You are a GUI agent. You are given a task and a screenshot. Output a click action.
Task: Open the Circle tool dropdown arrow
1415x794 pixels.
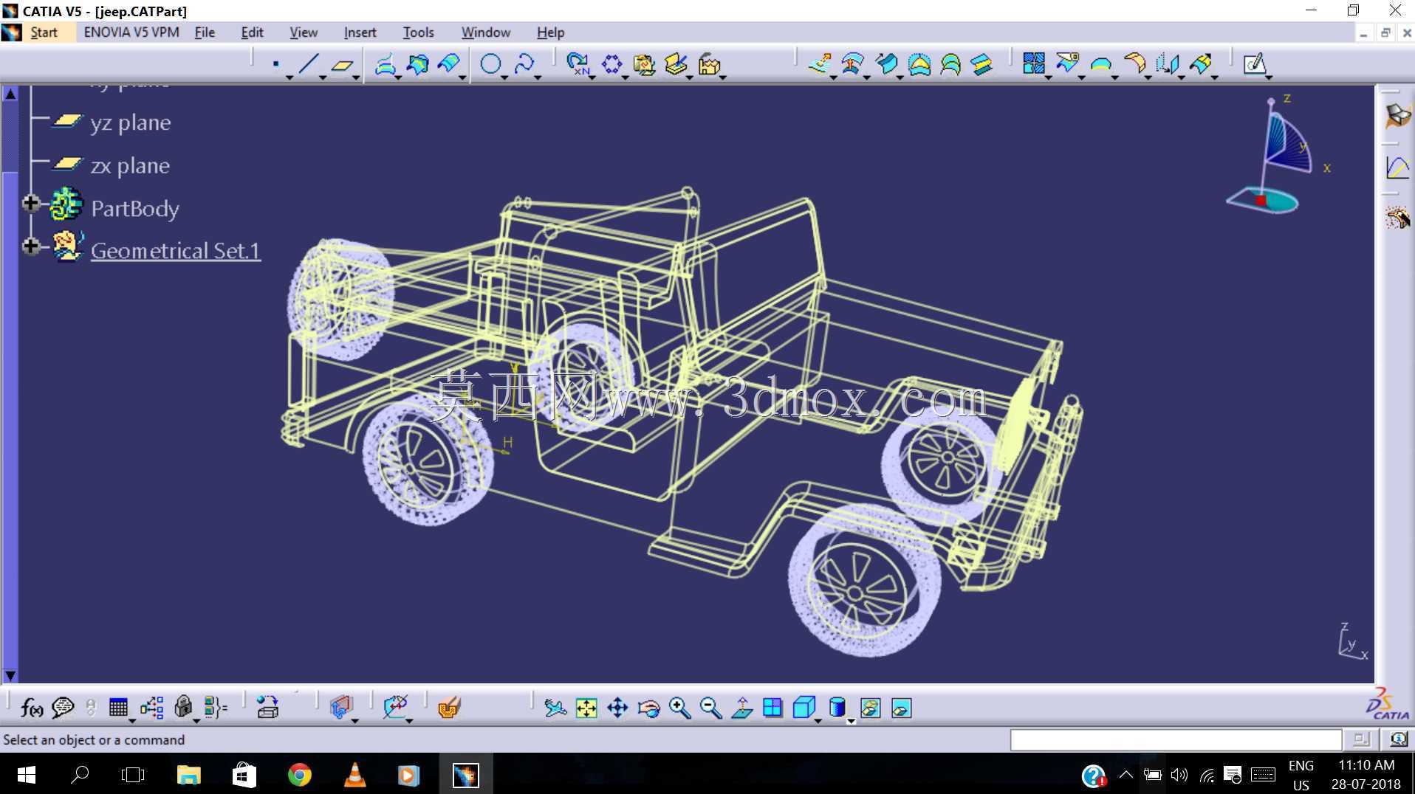(504, 77)
